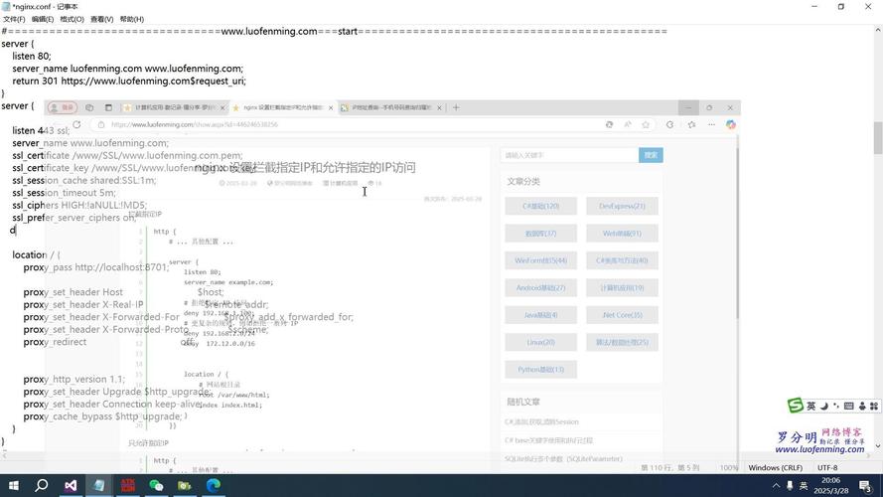Open the Java基础(4) category

click(540, 315)
